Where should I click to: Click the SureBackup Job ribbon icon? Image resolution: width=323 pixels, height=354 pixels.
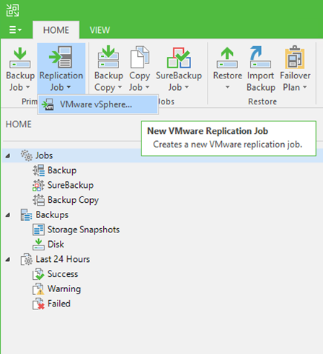click(179, 58)
